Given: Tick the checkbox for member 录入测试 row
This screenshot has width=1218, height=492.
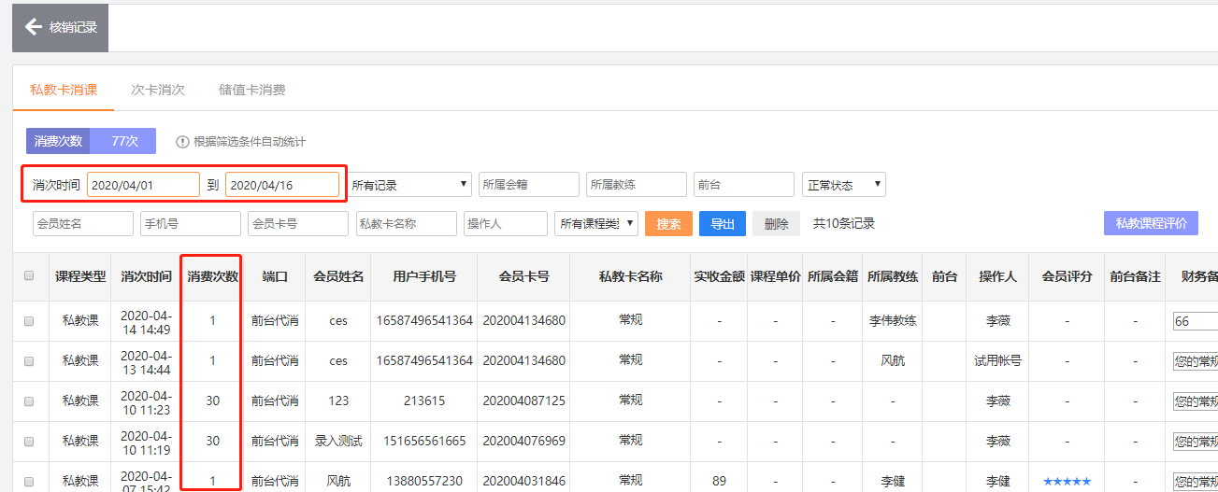Looking at the screenshot, I should point(29,441).
